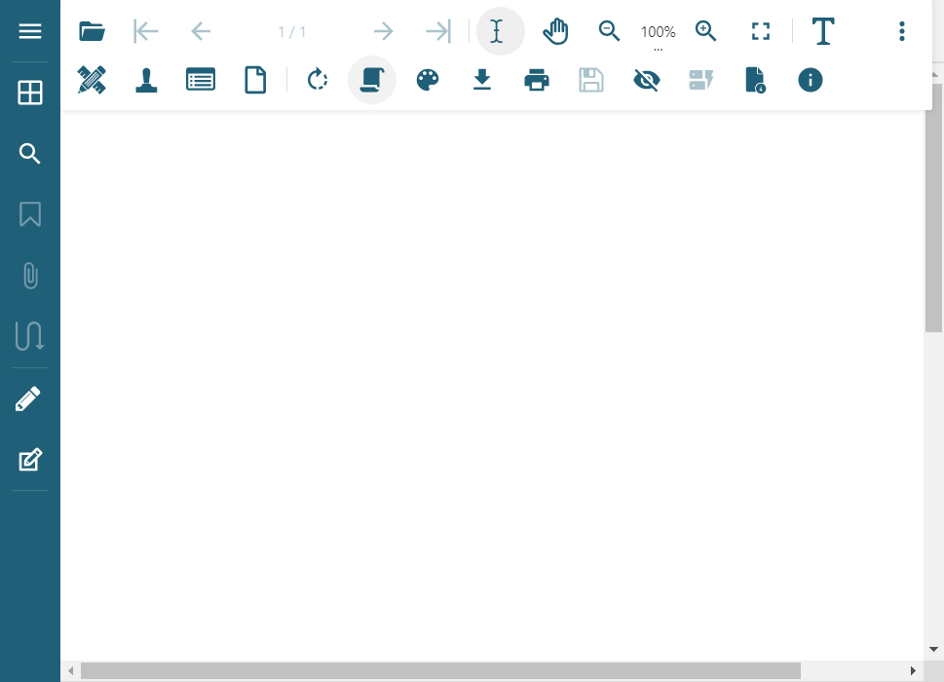The image size is (944, 682).
Task: Enter fullscreen mode
Action: 761,31
